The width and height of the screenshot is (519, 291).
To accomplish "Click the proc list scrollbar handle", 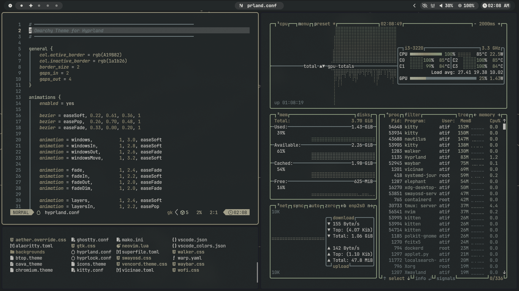I will click(x=504, y=127).
